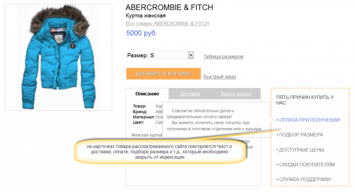Viewport: 355px width, 192px height.
Task: Click the "Быстрый заказ" quick order link
Action: coord(219,76)
